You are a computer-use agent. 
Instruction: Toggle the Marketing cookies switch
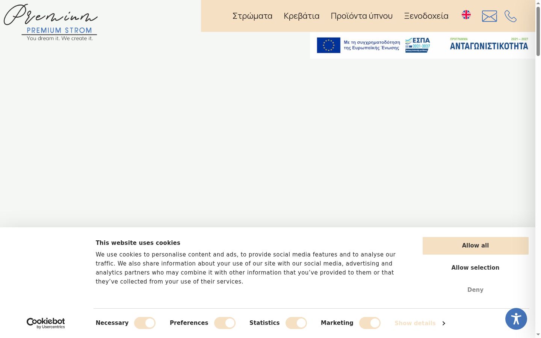[x=370, y=323]
